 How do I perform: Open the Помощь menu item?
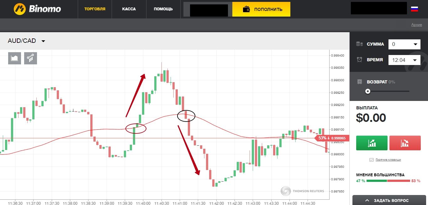(163, 9)
